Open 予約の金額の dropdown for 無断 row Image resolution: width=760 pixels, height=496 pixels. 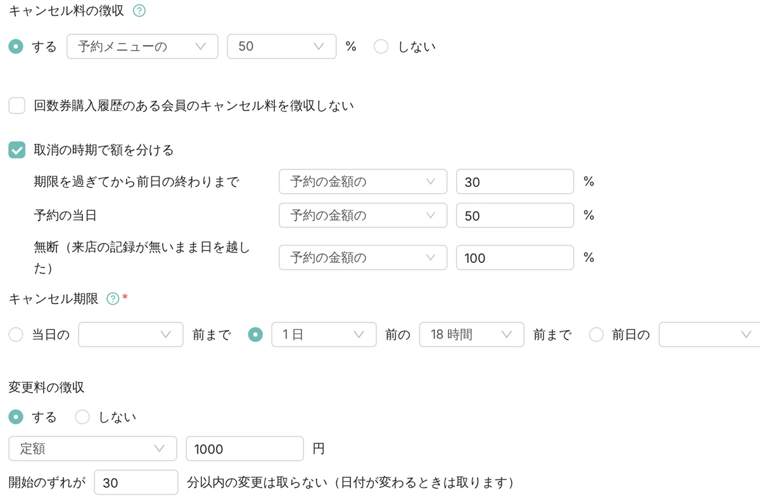[363, 258]
